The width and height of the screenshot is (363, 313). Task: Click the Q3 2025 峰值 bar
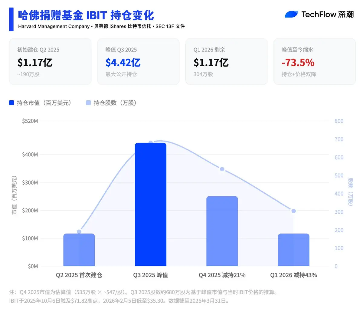[151, 205]
